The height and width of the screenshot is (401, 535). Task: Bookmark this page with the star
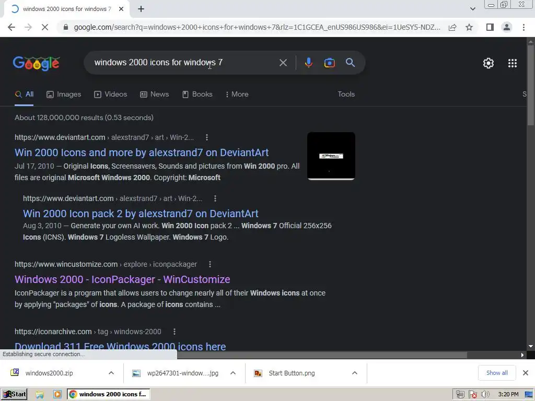(469, 27)
